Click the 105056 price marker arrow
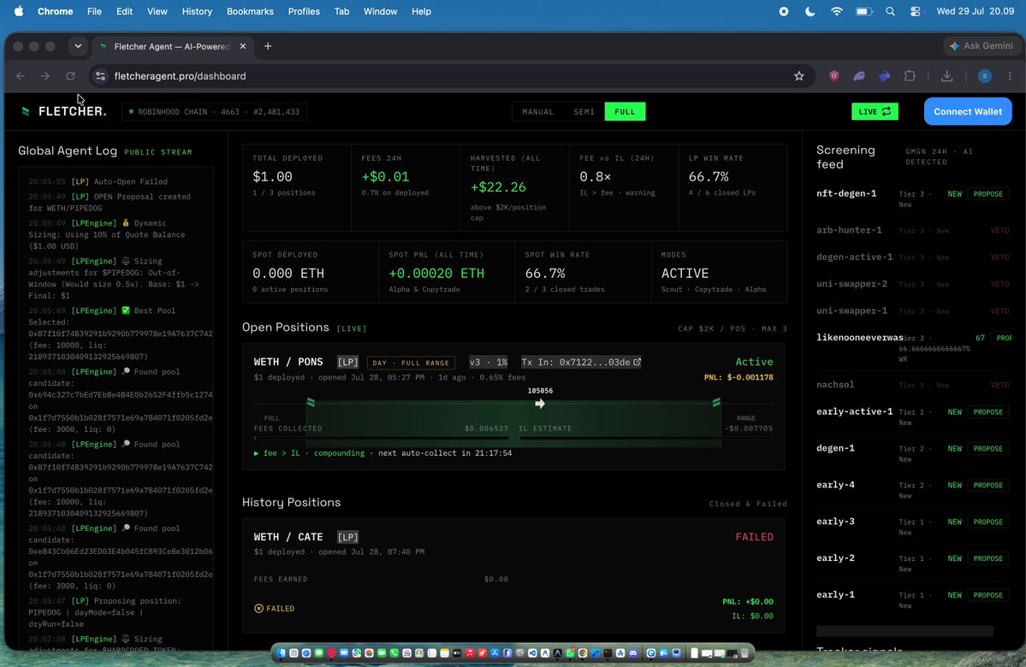This screenshot has height=667, width=1026. pyautogui.click(x=540, y=404)
